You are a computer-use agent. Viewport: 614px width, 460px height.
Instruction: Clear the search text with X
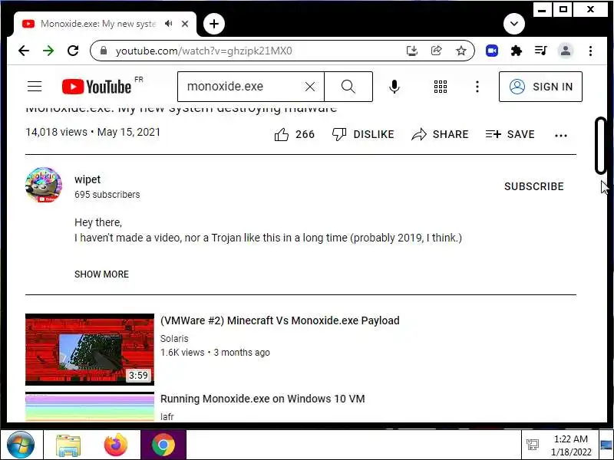click(x=310, y=87)
